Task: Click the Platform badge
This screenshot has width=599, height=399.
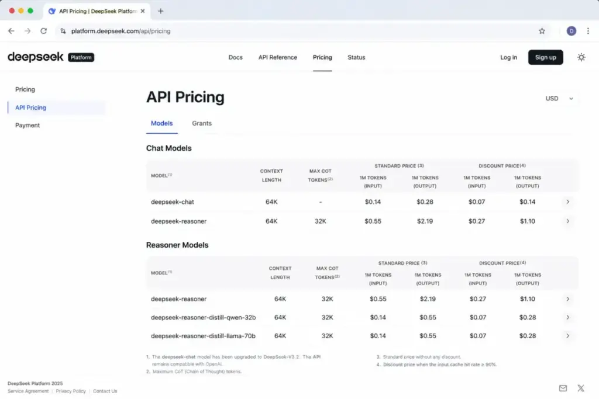Action: (81, 57)
